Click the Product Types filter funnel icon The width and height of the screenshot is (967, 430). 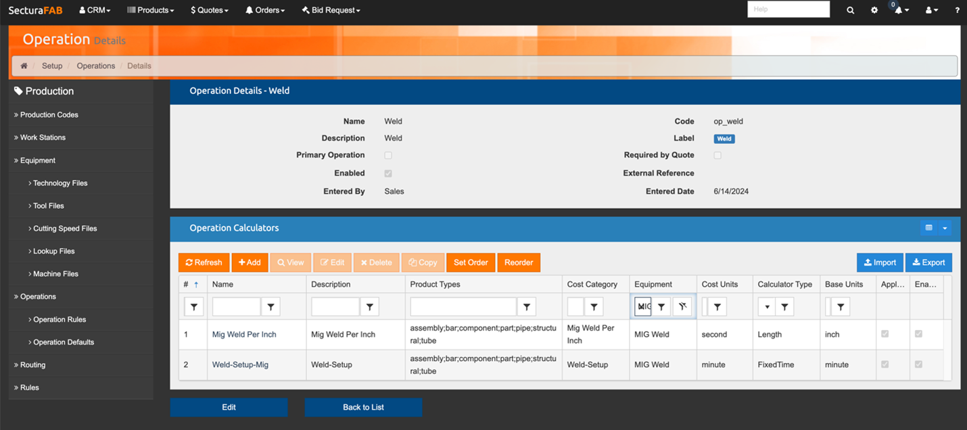[x=527, y=307]
